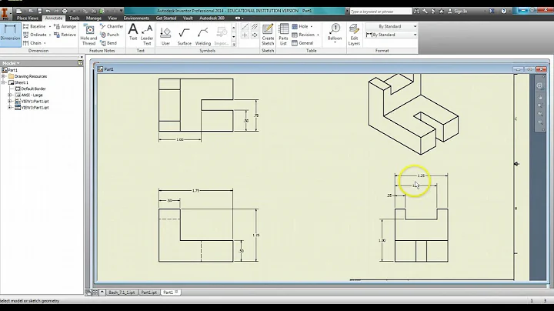This screenshot has height=311, width=554.
Task: Switch to Manage ribbon tab
Action: [x=94, y=18]
